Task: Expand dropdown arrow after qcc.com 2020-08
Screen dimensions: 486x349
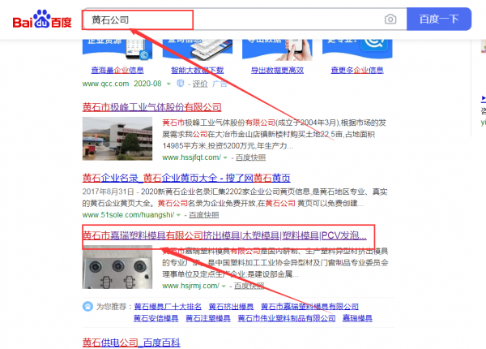Action: [168, 84]
